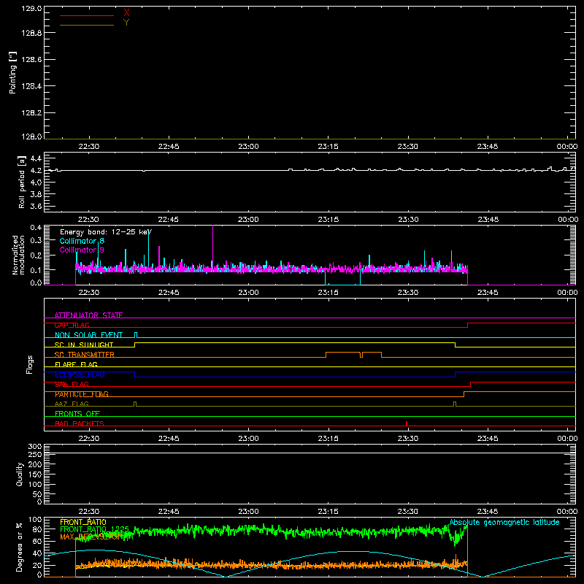Click the magenta Collimator 9 legend label
This screenshot has height=584, width=584.
click(x=82, y=250)
